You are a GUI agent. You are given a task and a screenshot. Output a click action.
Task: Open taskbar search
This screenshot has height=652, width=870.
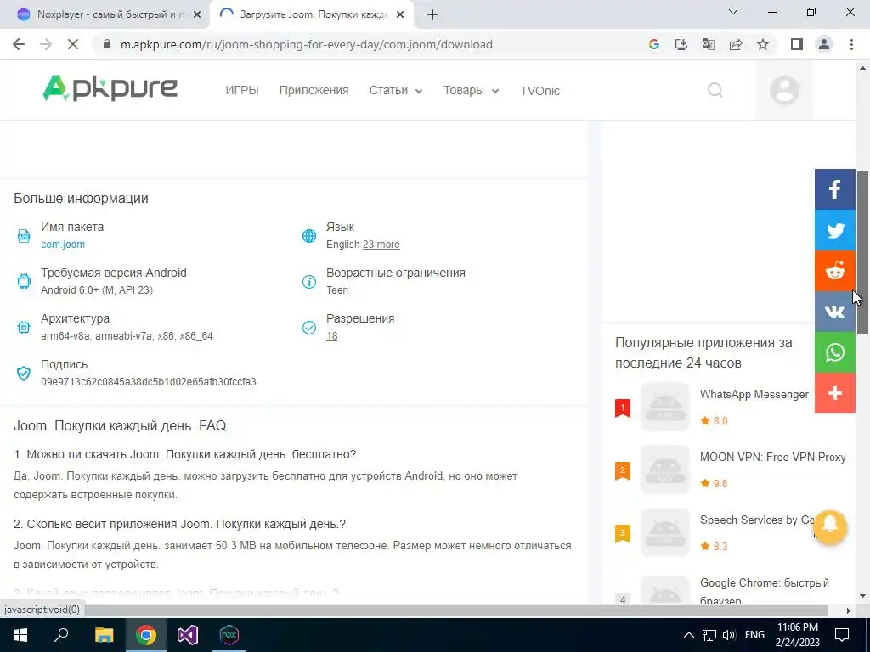tap(61, 635)
